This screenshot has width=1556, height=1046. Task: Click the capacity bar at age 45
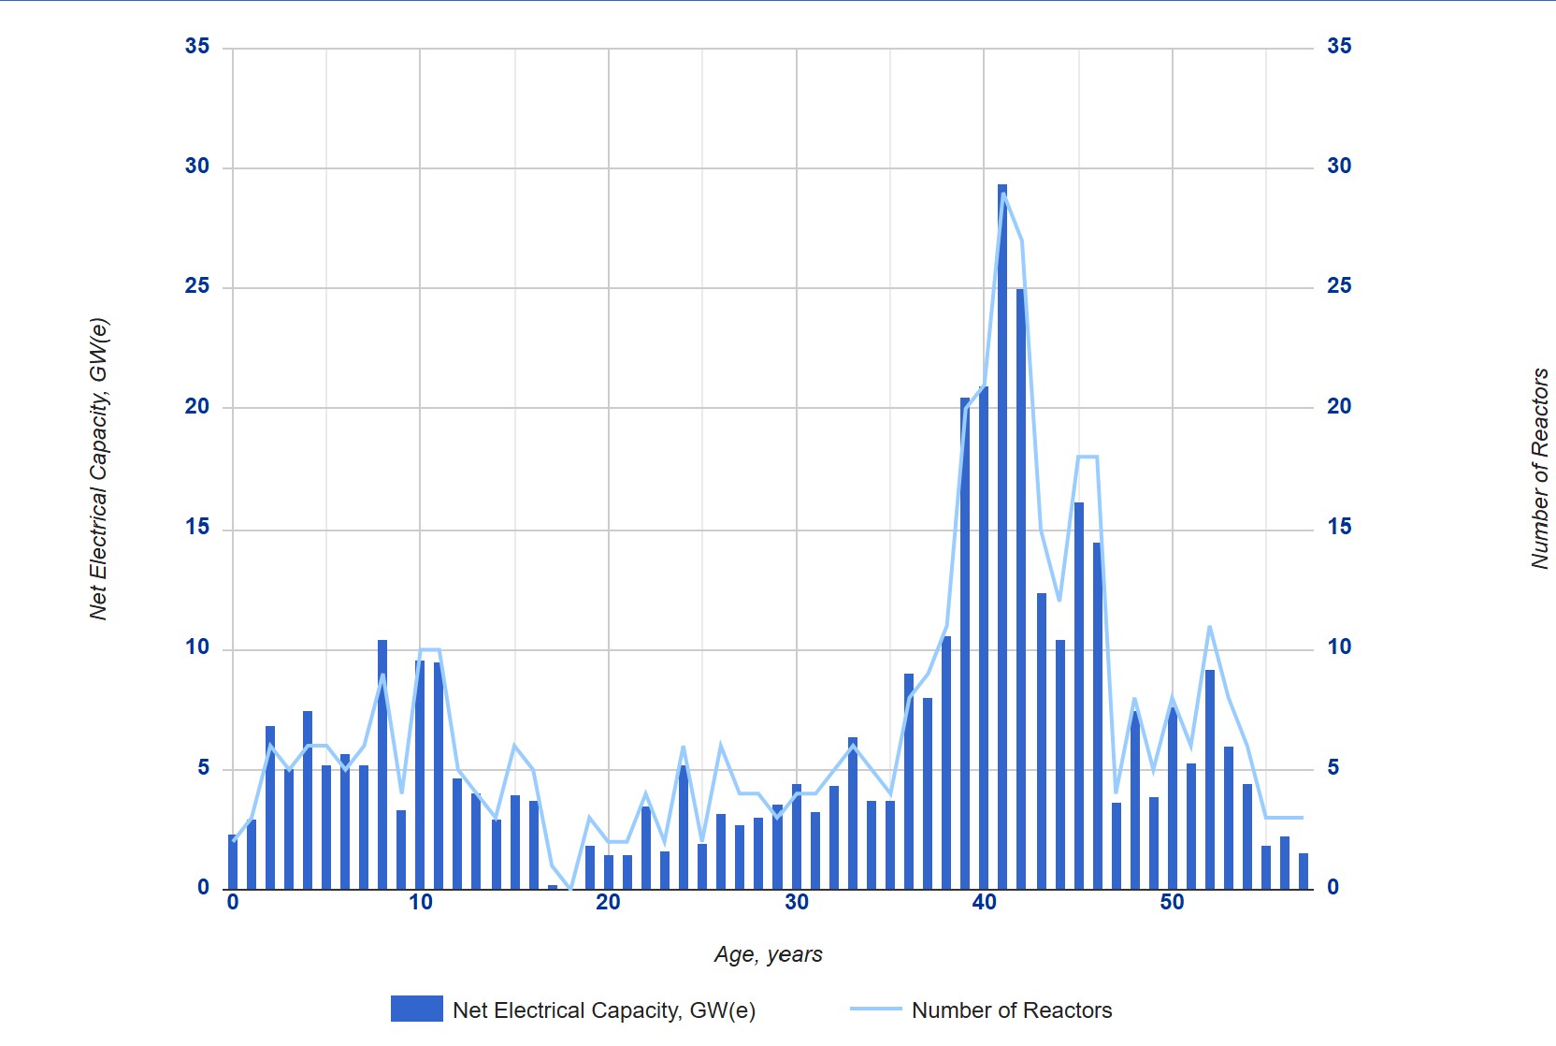coord(1078,697)
